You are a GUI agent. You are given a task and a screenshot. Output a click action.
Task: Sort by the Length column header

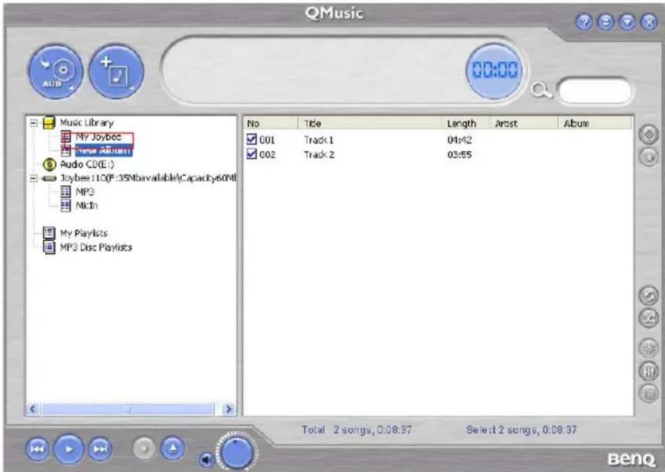pos(466,123)
